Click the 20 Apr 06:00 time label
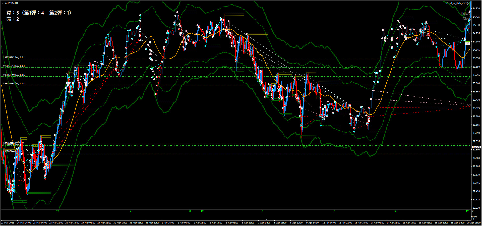482x226 pixels. (x=474, y=223)
